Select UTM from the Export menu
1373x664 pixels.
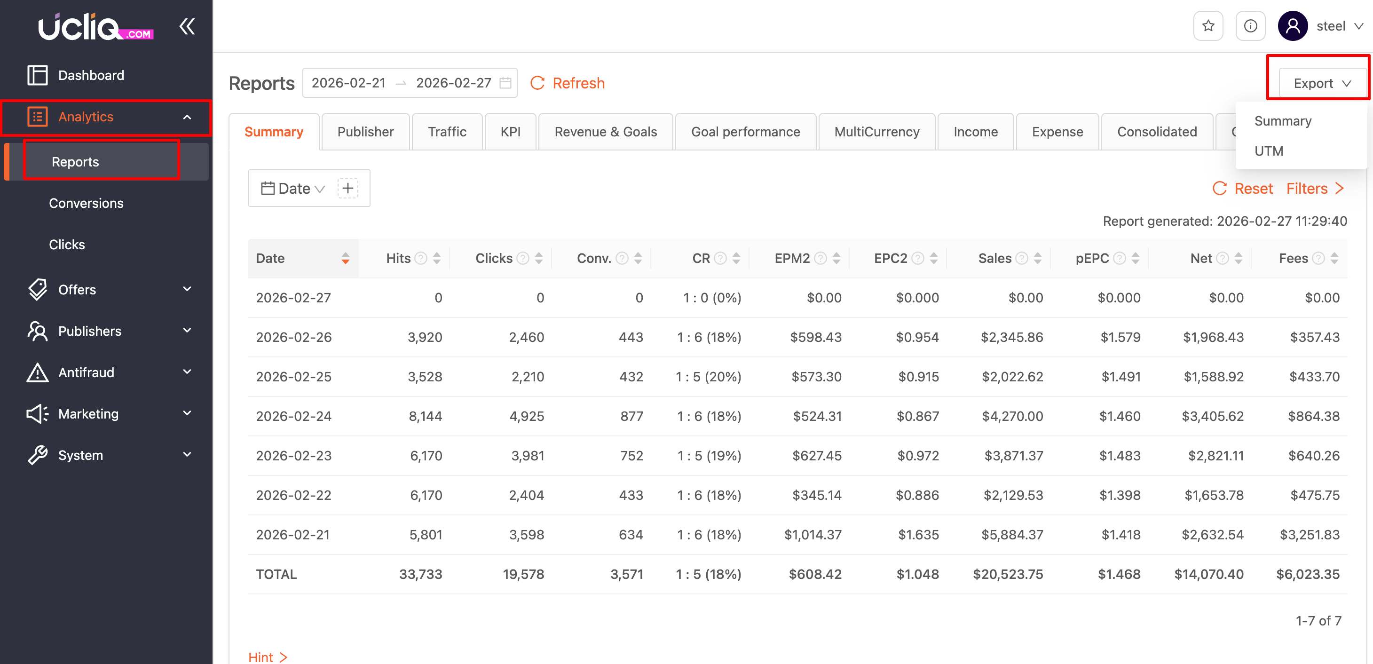point(1269,151)
